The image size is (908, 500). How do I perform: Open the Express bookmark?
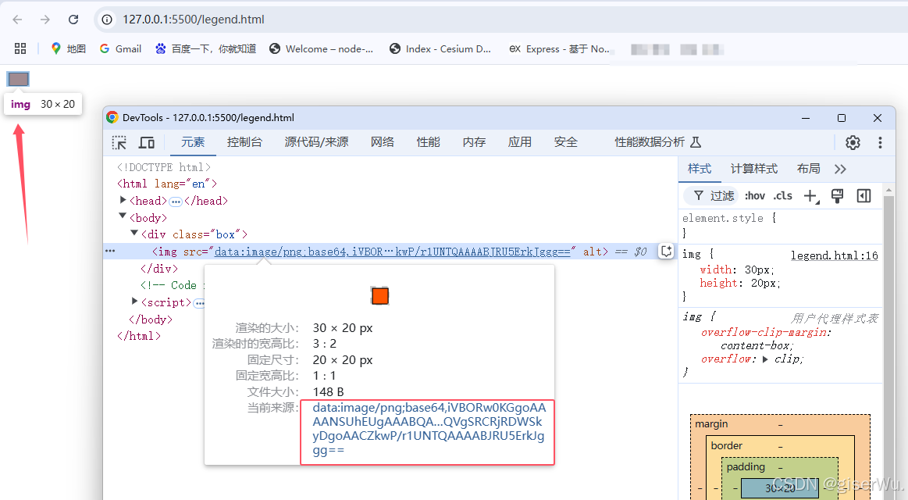pyautogui.click(x=559, y=48)
